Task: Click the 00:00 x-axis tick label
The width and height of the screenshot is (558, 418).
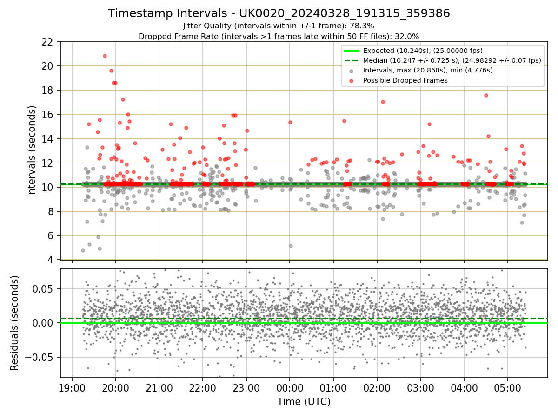Action: point(290,388)
